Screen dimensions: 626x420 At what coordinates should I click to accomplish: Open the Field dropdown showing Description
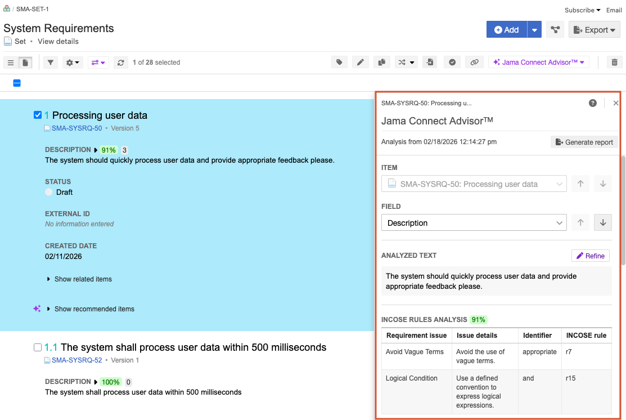pos(474,223)
